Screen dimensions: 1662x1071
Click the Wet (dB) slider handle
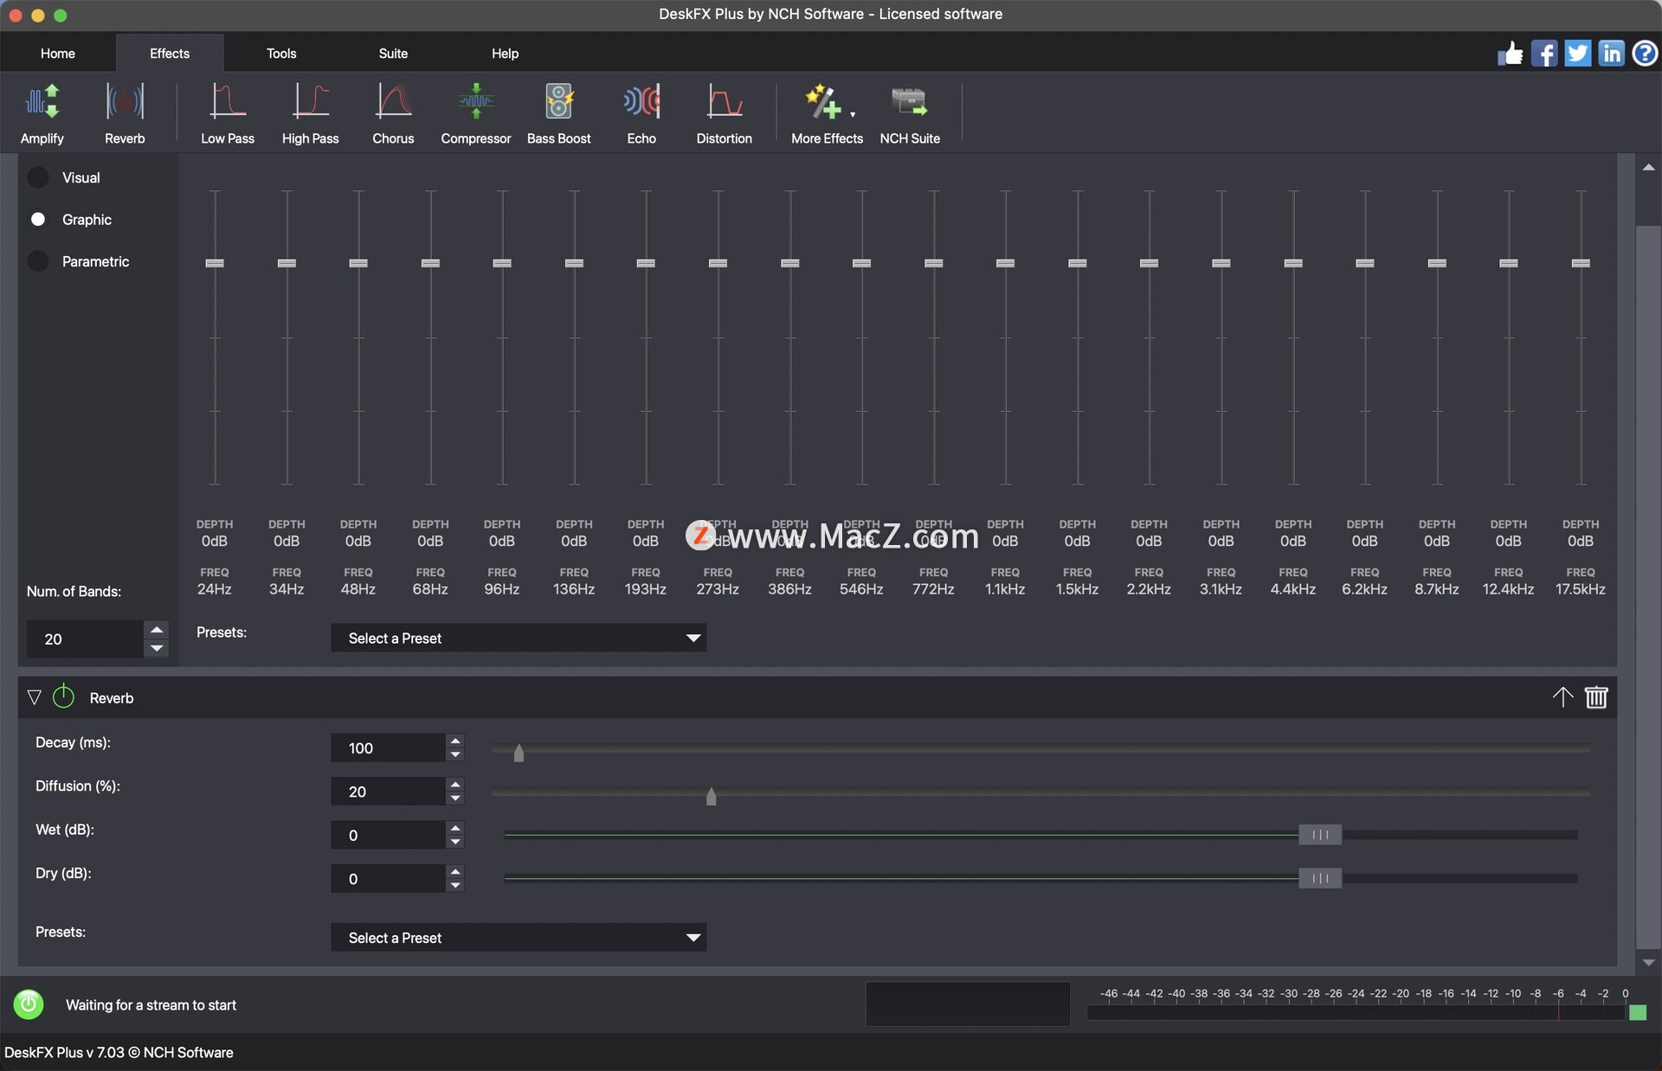[x=1319, y=835]
